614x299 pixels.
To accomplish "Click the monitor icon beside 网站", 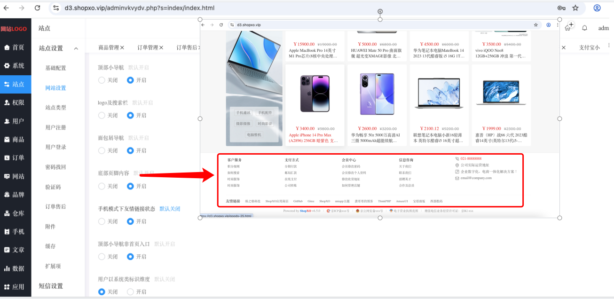I will point(7,176).
